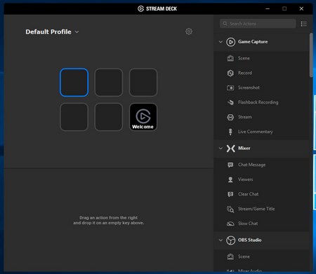Screen dimensions: 316x274
Task: Select the Stream/Game Title icon
Action: click(x=230, y=209)
